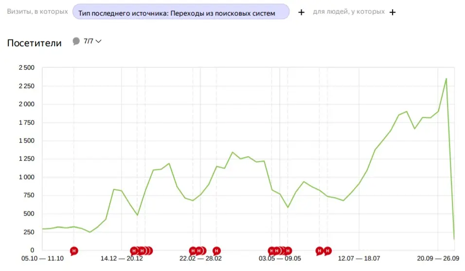Image resolution: width=465 pixels, height=271 pixels.
Task: Open rightmost note marker in 03.05 — 09.05 cluster
Action: (287, 251)
